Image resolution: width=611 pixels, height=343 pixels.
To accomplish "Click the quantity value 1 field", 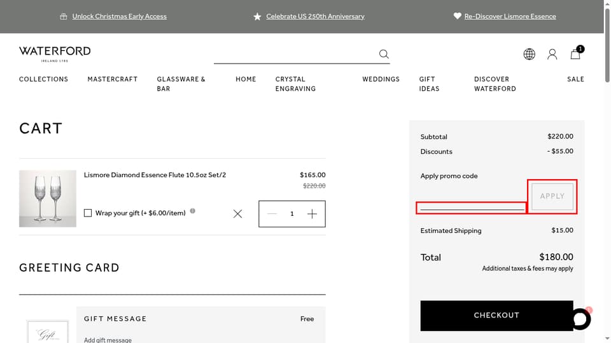I will (x=292, y=214).
